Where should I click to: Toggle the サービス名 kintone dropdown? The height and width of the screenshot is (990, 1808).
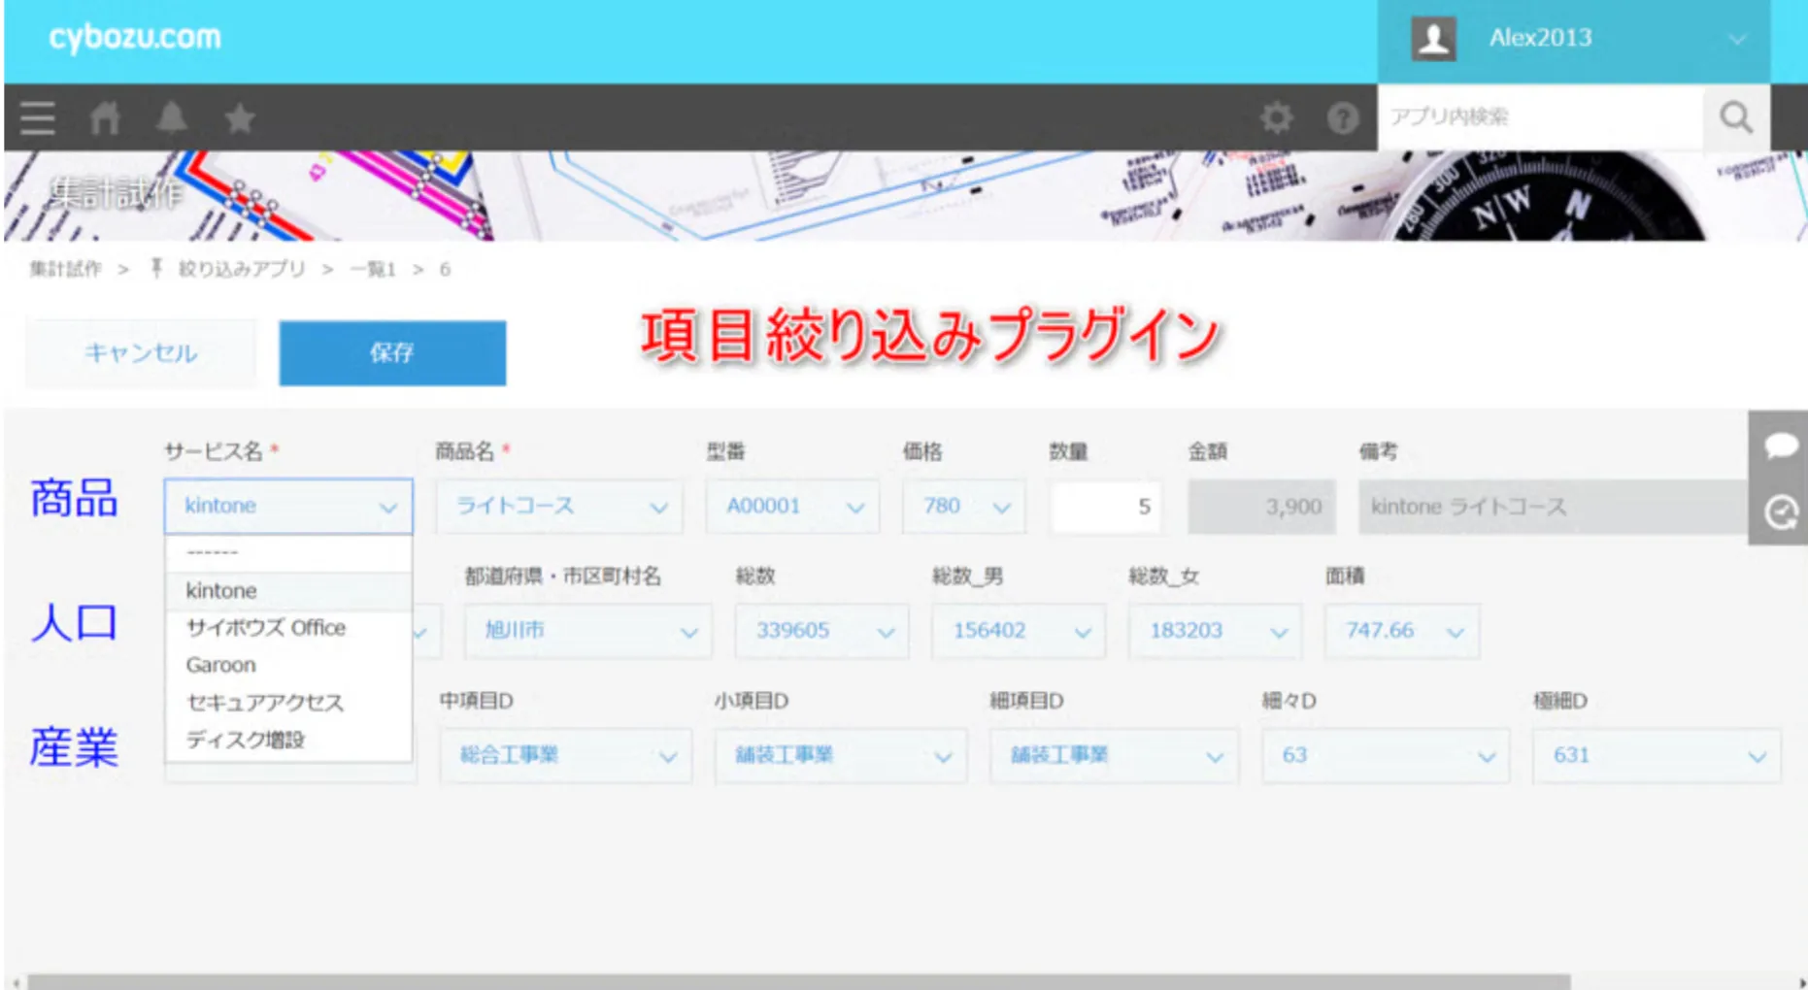[x=288, y=506]
